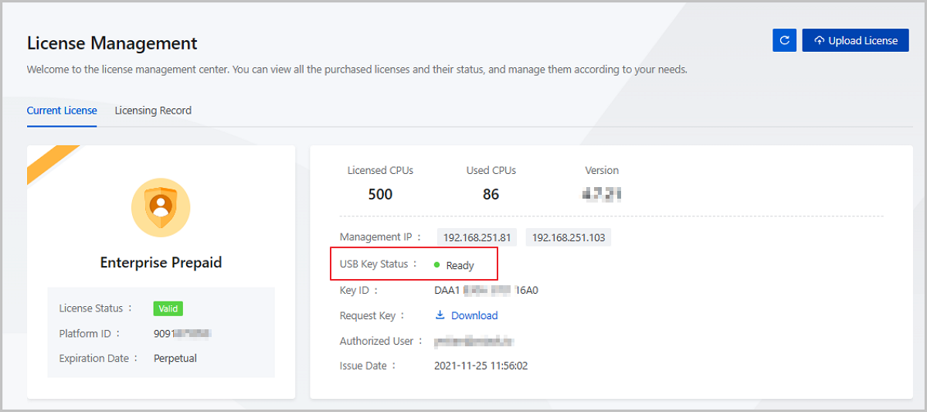
Task: Click the Enterprise Prepaid title text
Action: pyautogui.click(x=161, y=263)
